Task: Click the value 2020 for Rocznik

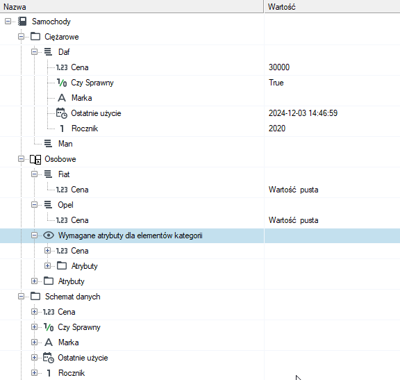Action: (277, 129)
